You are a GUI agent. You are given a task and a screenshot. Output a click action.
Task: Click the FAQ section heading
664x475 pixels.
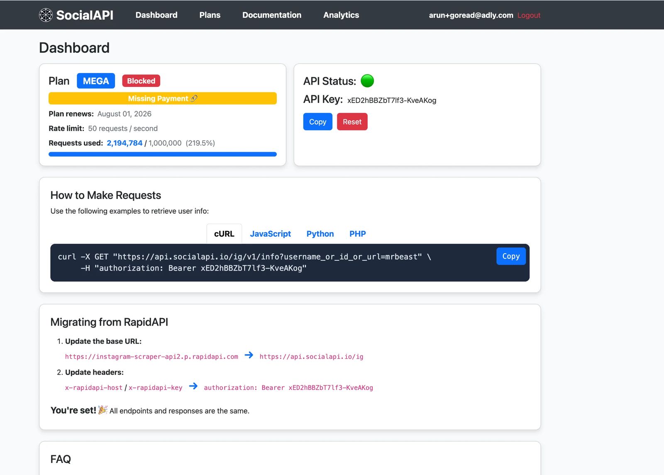click(61, 459)
